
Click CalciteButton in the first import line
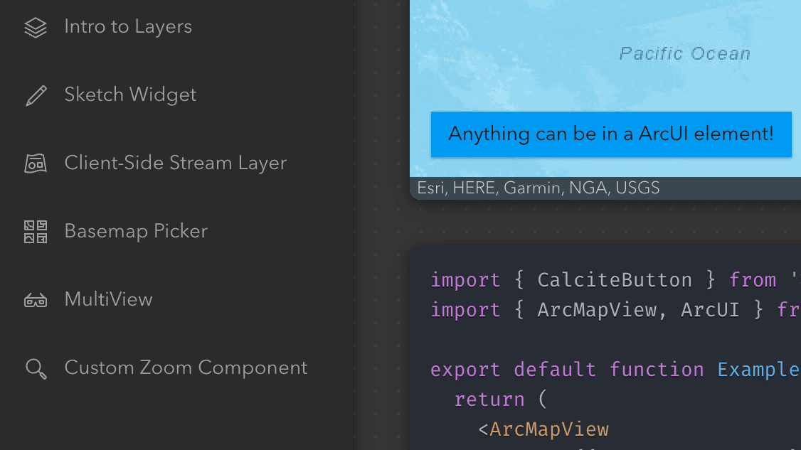point(614,280)
